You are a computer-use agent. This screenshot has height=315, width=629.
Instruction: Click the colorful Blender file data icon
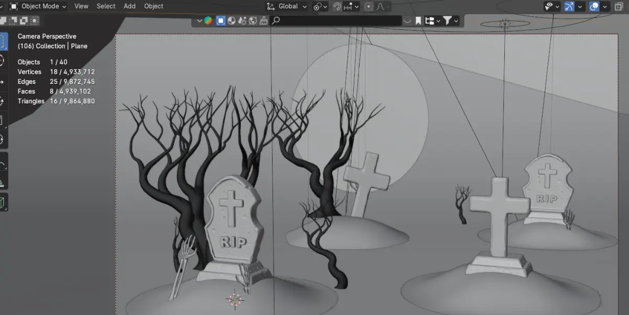(209, 20)
